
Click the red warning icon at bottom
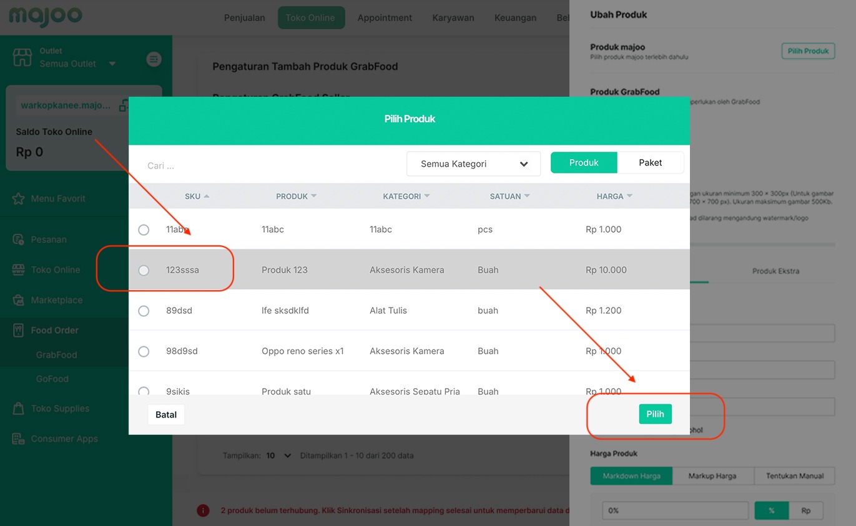pos(203,510)
